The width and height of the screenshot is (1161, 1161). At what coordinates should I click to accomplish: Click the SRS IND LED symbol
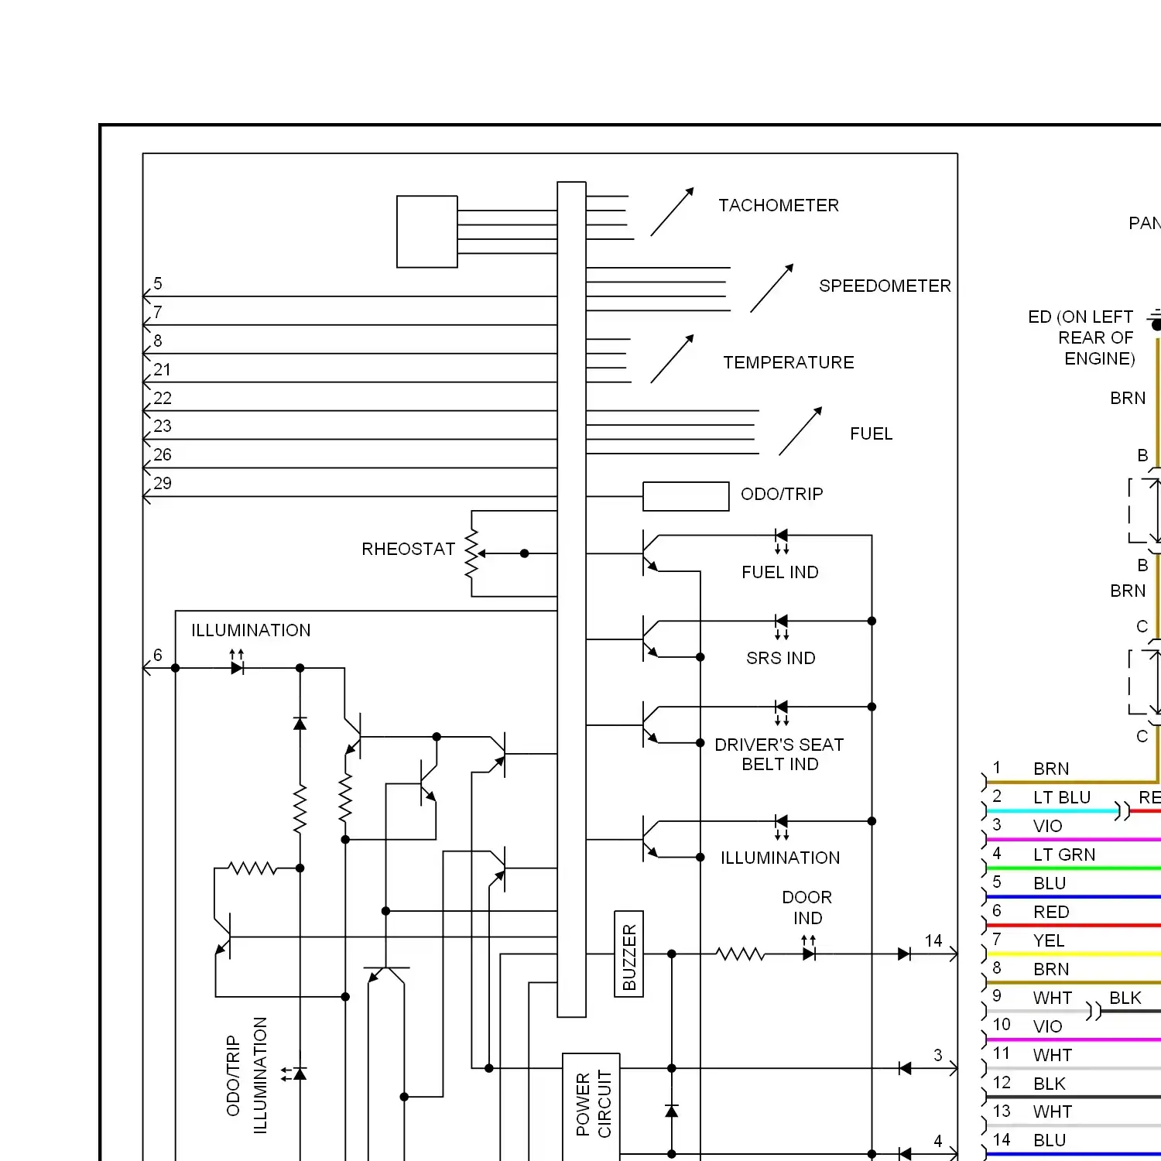(782, 625)
